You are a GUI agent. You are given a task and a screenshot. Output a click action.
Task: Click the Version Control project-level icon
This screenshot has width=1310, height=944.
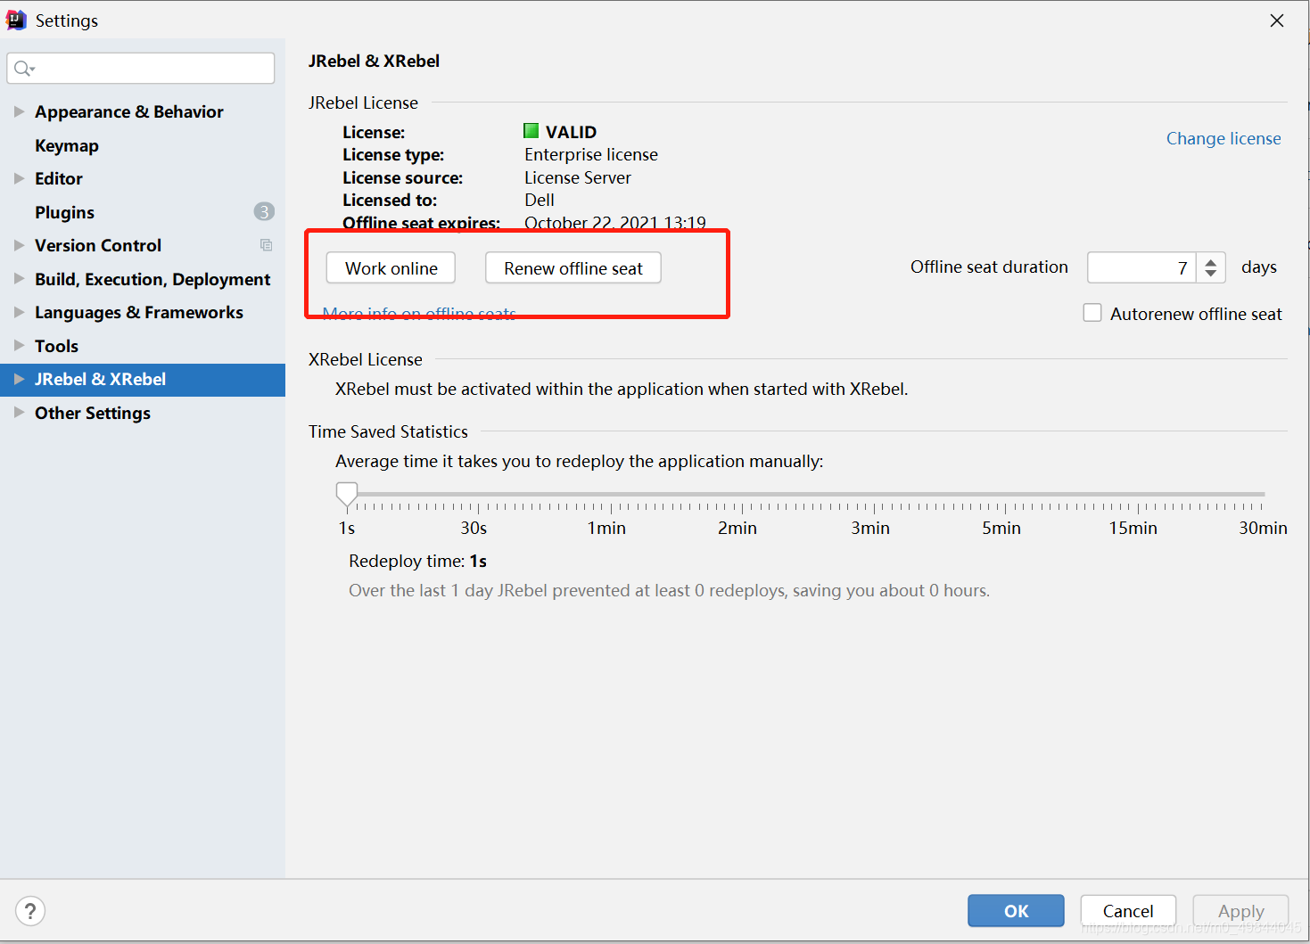tap(266, 245)
